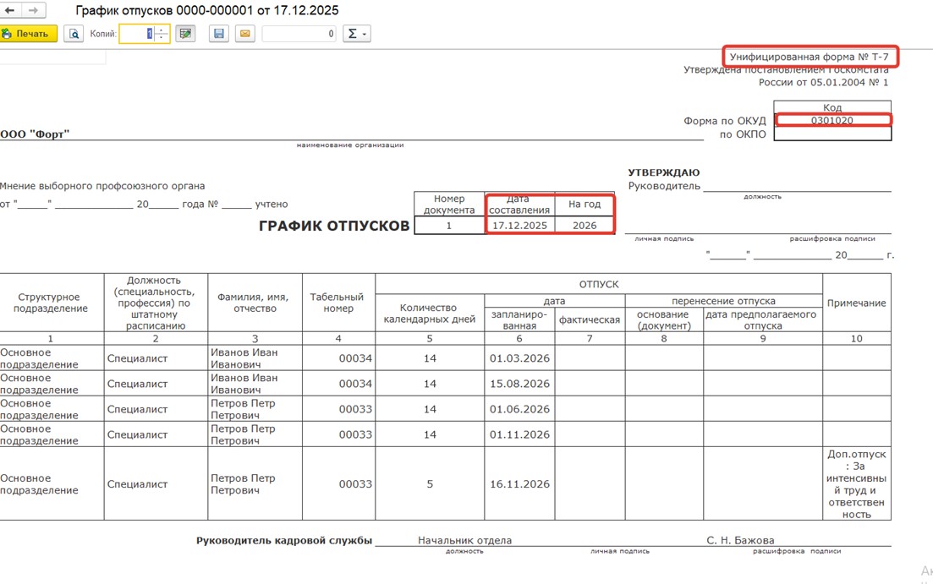The width and height of the screenshot is (933, 584).
Task: Go forward with the right arrow
Action: point(34,10)
